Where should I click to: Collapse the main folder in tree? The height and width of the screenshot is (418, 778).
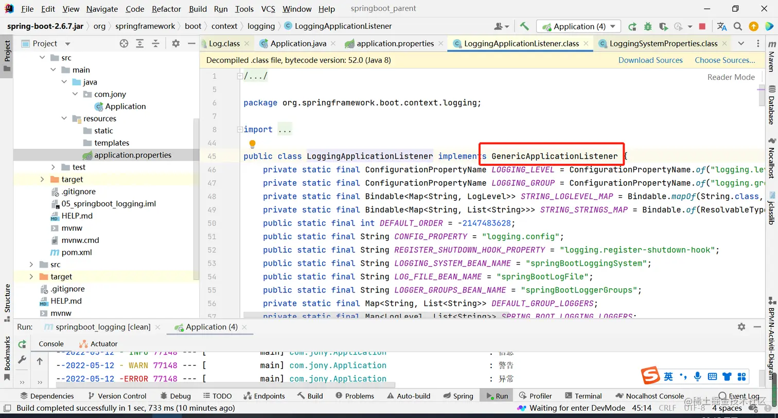[x=54, y=70]
